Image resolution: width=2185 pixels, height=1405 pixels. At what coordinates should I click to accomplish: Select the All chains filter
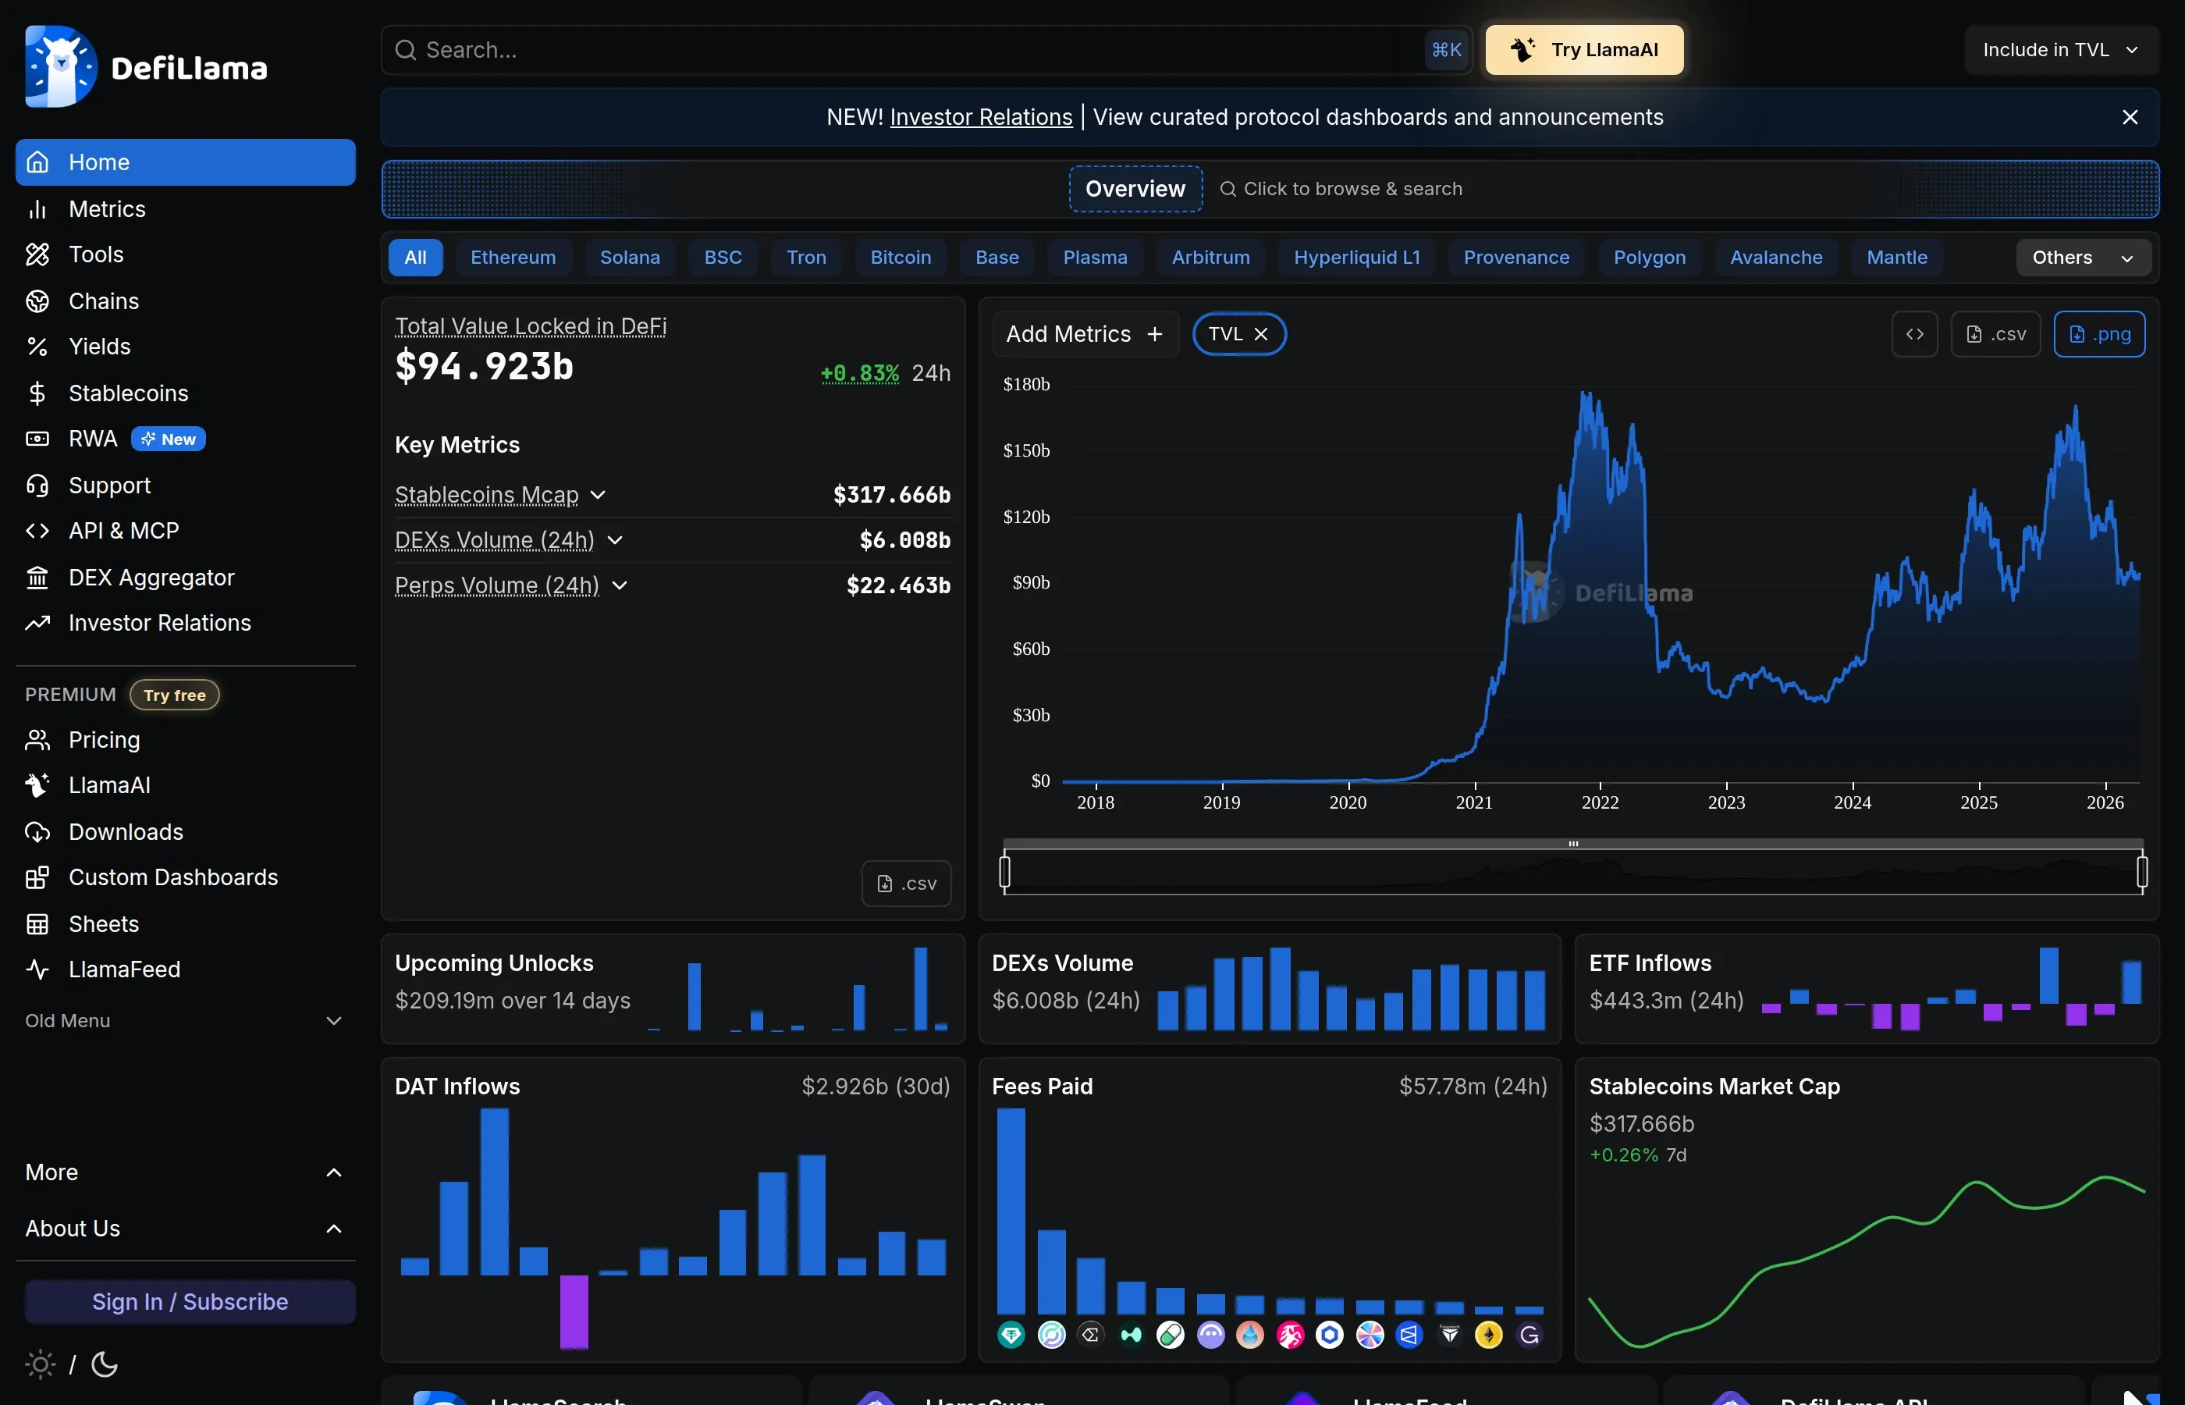[416, 258]
